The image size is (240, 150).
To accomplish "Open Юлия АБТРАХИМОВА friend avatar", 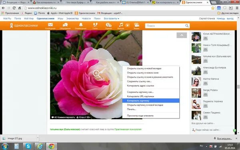I will pyautogui.click(x=196, y=37).
